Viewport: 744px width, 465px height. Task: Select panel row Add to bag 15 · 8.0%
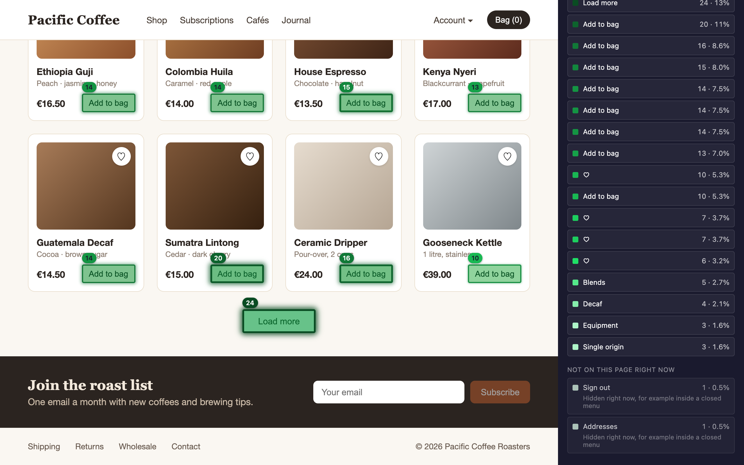click(650, 67)
